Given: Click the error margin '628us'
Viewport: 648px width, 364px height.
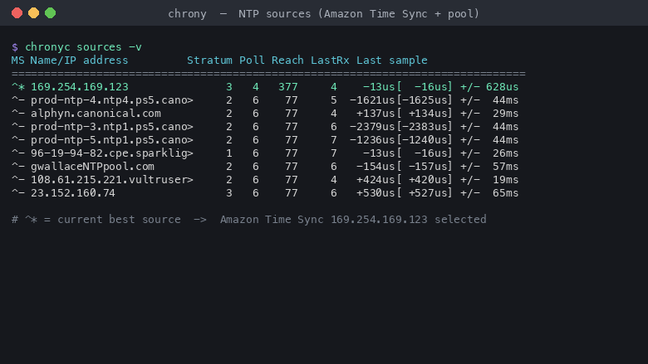Looking at the screenshot, I should [502, 87].
